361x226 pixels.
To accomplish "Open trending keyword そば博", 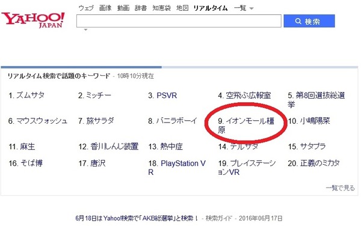I will click(31, 163).
